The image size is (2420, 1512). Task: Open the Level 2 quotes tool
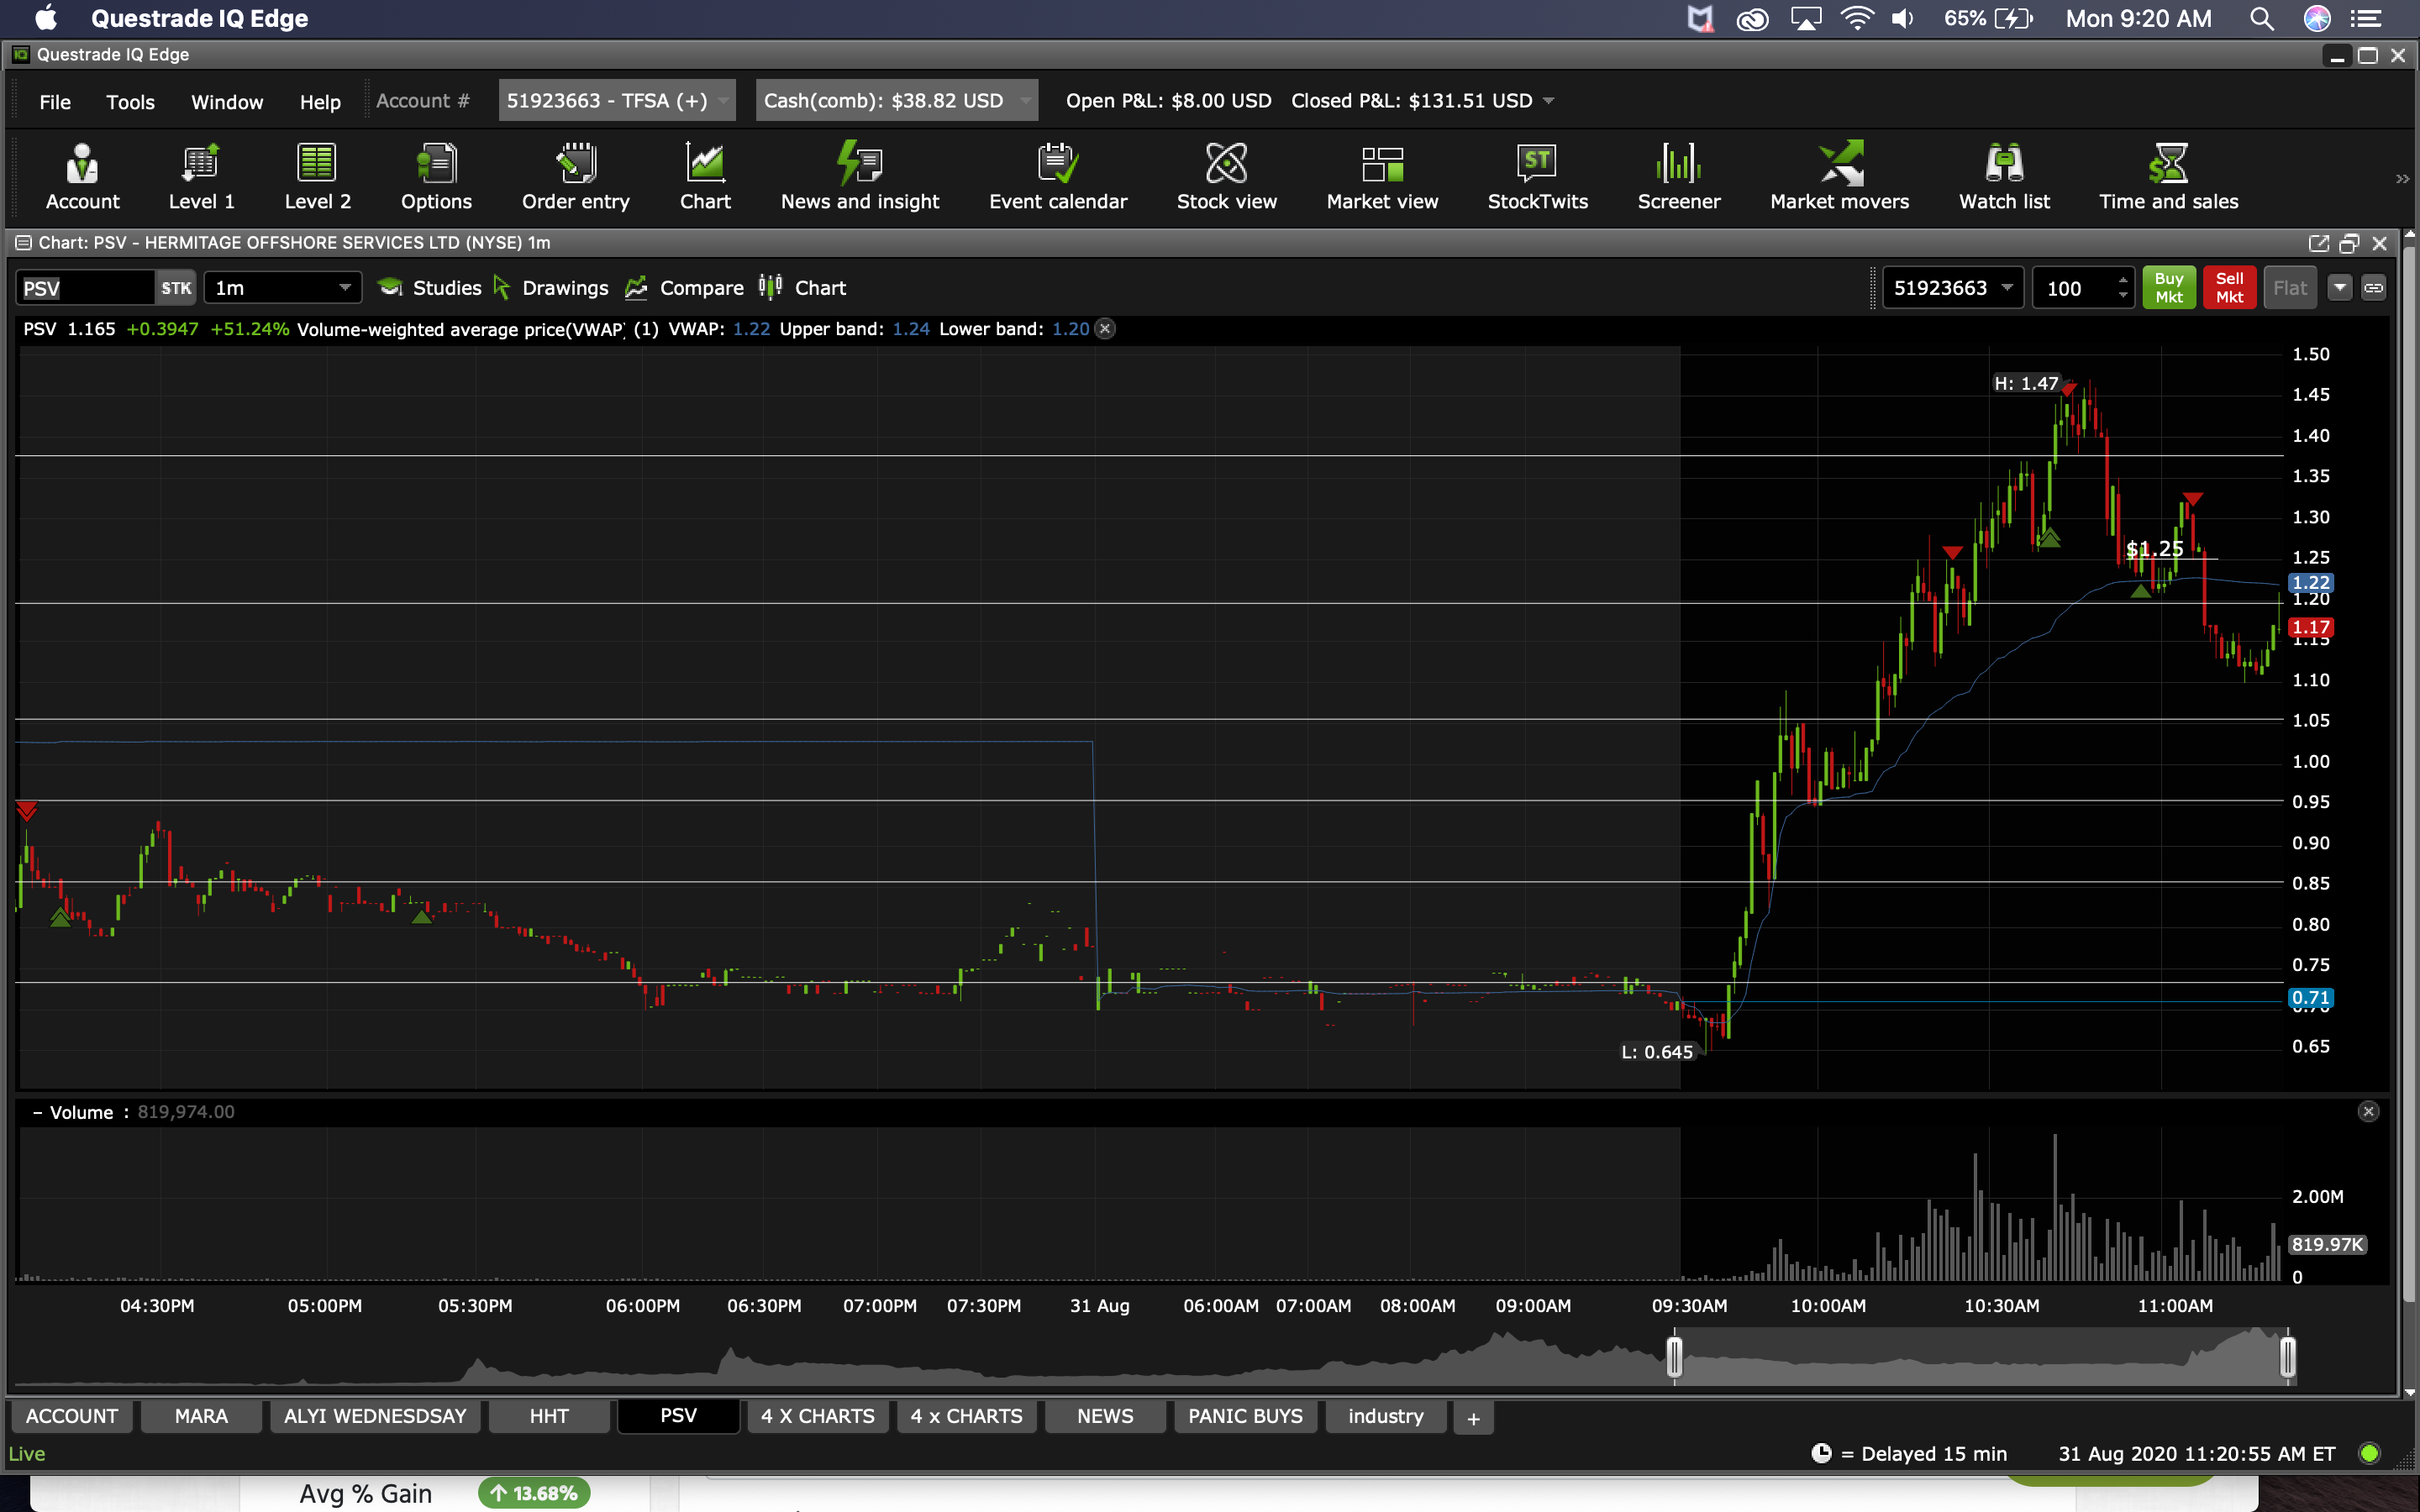(317, 176)
